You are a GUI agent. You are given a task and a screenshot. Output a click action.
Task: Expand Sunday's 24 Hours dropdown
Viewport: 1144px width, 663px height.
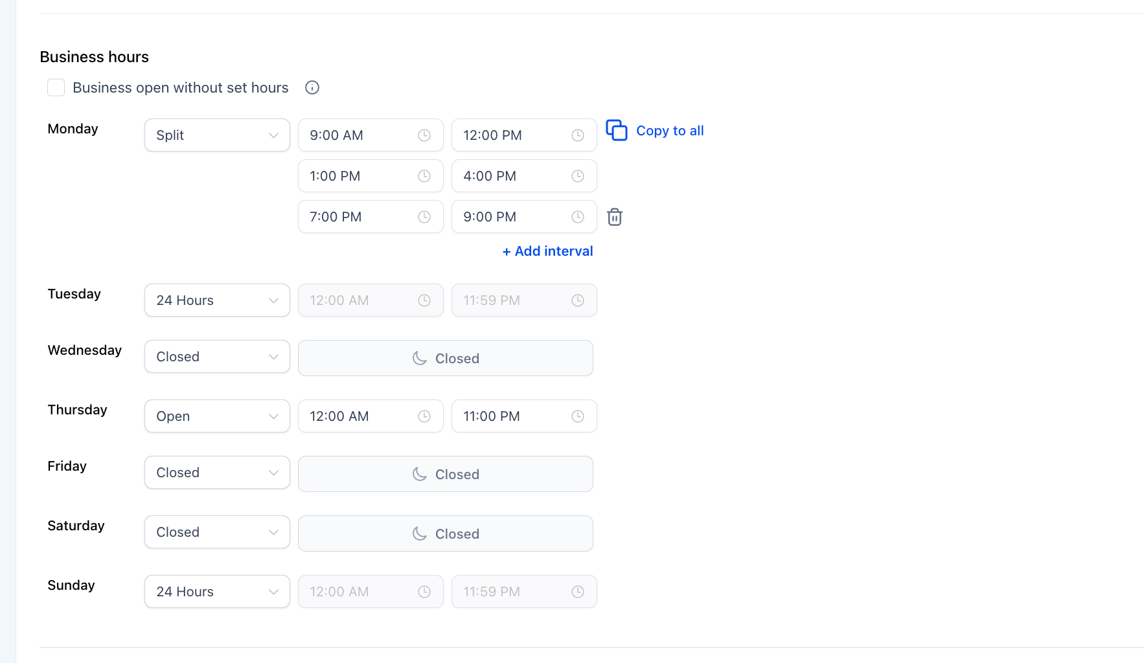pos(217,592)
